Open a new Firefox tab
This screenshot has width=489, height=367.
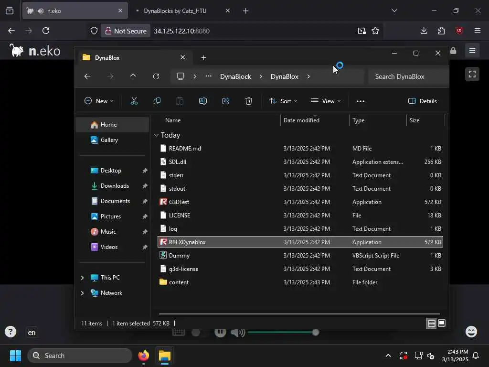pyautogui.click(x=245, y=11)
